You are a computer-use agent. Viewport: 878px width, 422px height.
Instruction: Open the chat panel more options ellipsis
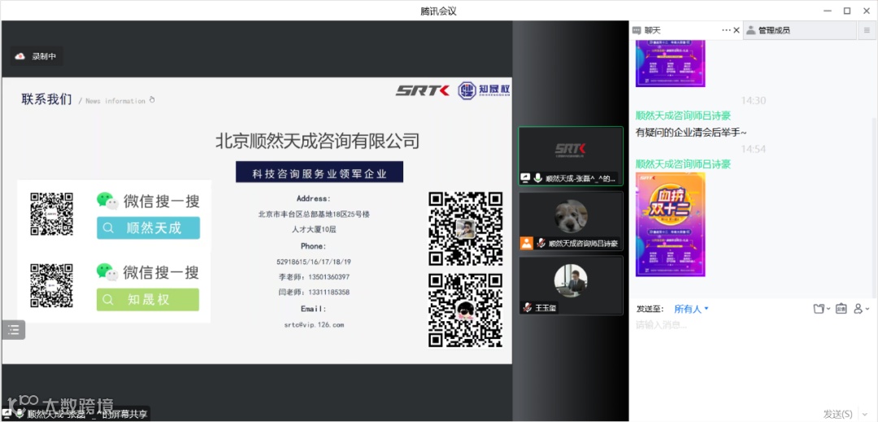click(726, 30)
